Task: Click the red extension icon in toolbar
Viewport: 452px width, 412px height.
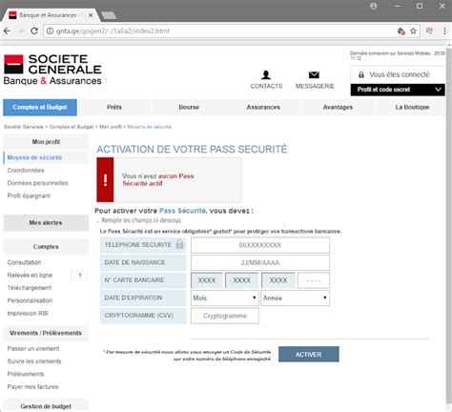Action: point(429,31)
